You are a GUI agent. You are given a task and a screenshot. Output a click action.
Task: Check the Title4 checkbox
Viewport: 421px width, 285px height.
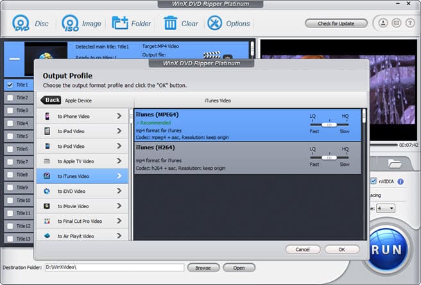(x=10, y=124)
